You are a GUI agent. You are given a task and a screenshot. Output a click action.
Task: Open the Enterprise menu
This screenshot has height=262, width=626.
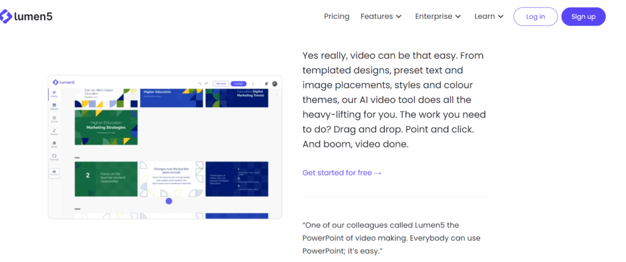pyautogui.click(x=438, y=17)
